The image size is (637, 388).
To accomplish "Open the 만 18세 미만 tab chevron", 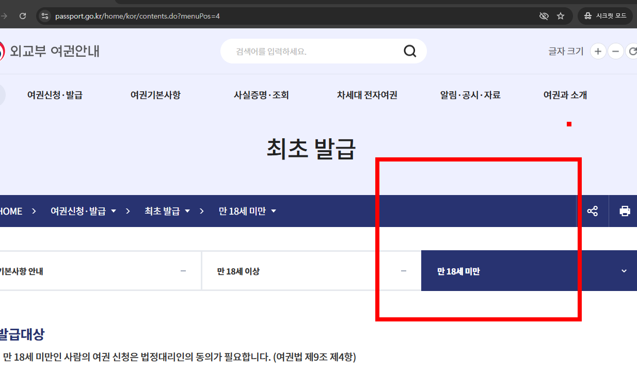I will click(x=624, y=270).
